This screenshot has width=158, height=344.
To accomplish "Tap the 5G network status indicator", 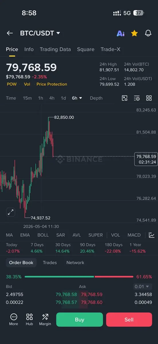I will [x=127, y=13].
